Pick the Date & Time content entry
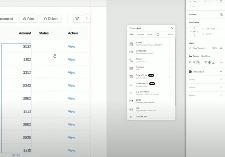This screenshot has width=225, height=157. [150, 77]
